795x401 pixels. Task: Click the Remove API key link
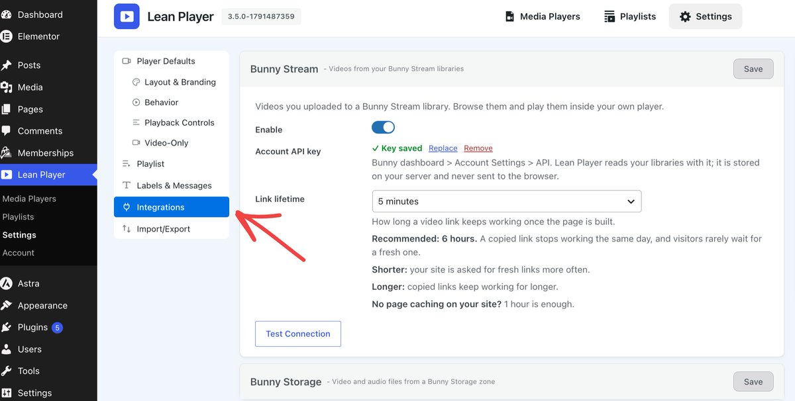[x=478, y=148]
